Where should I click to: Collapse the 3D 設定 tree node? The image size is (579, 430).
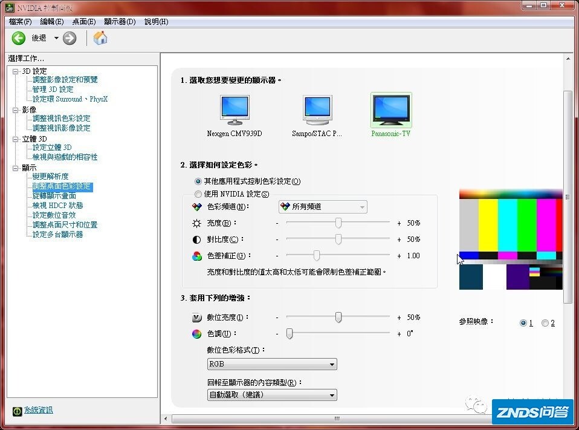pyautogui.click(x=16, y=71)
